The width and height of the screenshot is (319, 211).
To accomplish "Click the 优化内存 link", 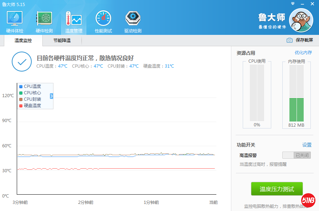I will tap(303, 53).
